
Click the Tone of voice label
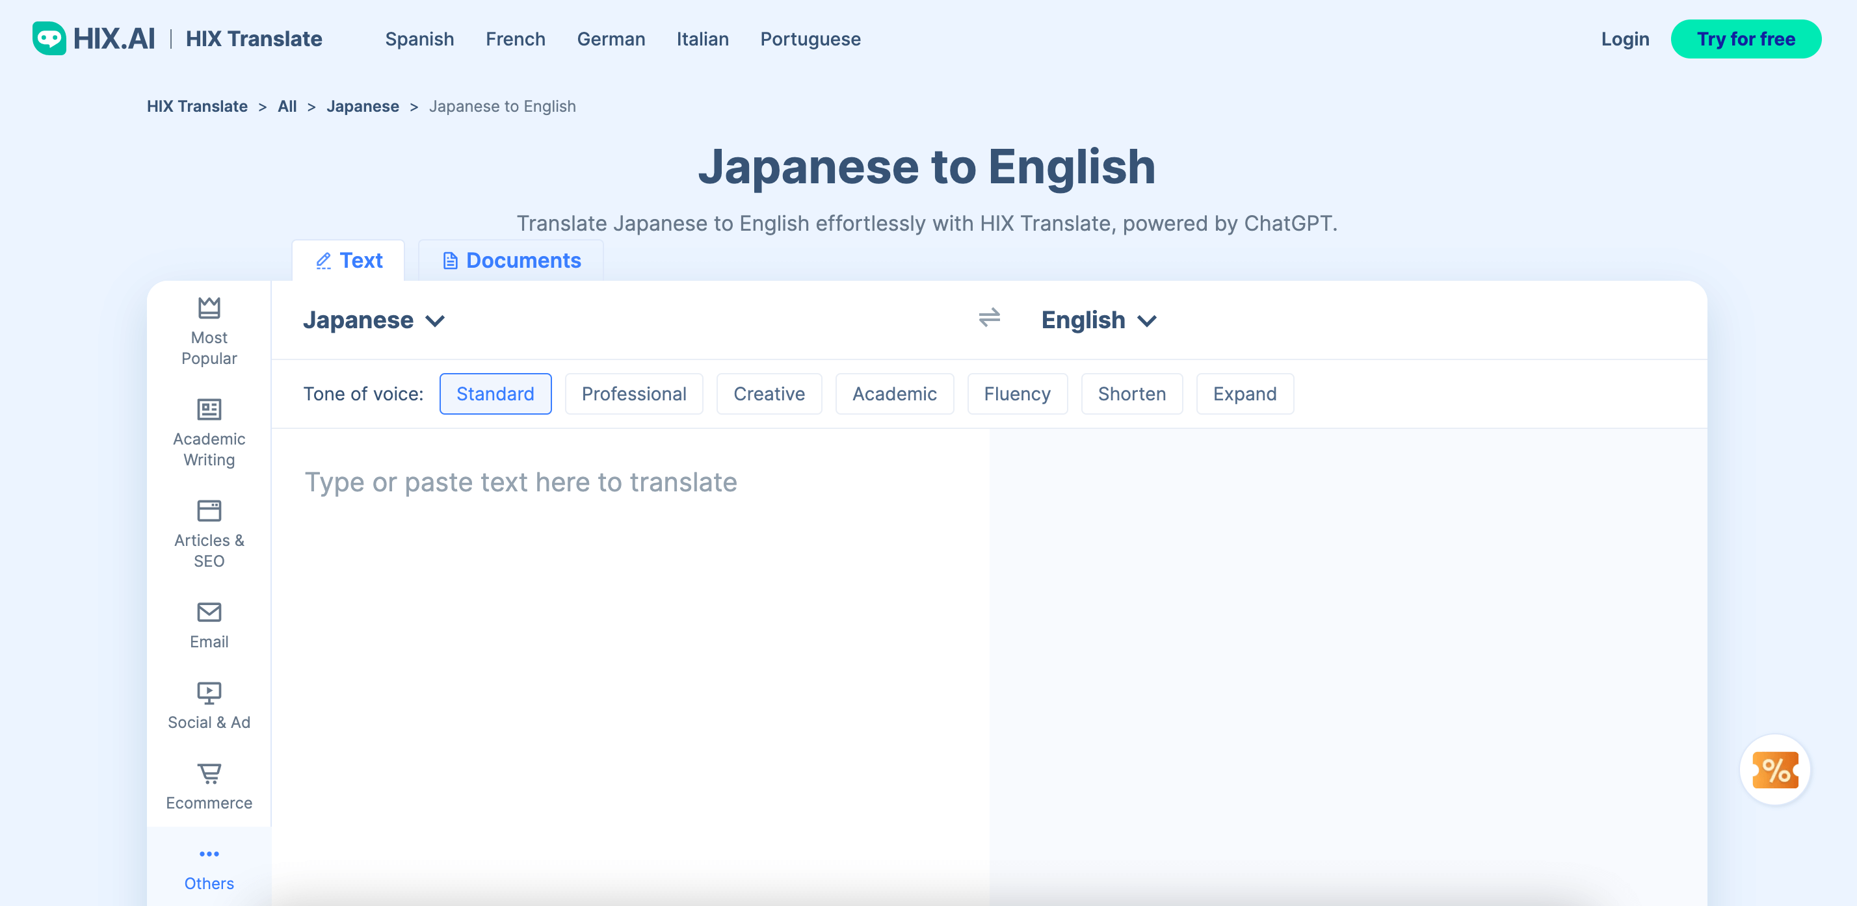tap(363, 394)
